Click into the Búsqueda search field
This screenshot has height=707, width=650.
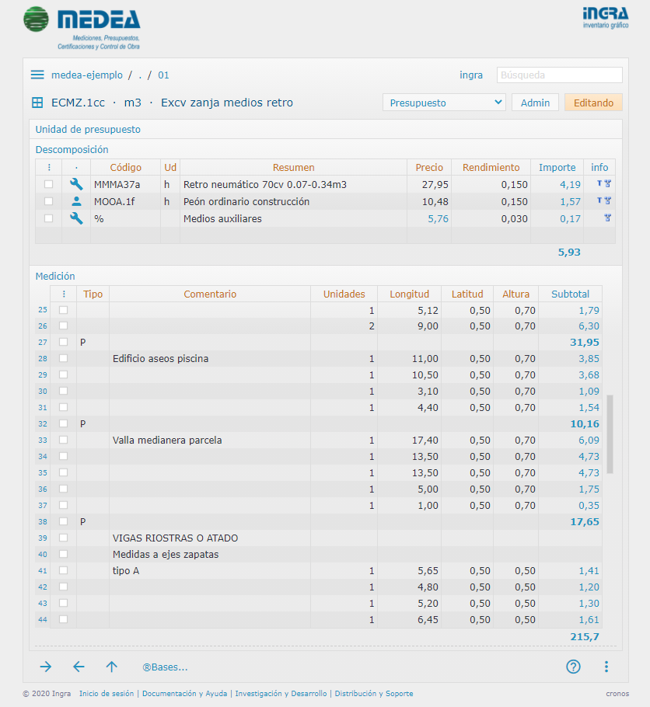(x=559, y=75)
